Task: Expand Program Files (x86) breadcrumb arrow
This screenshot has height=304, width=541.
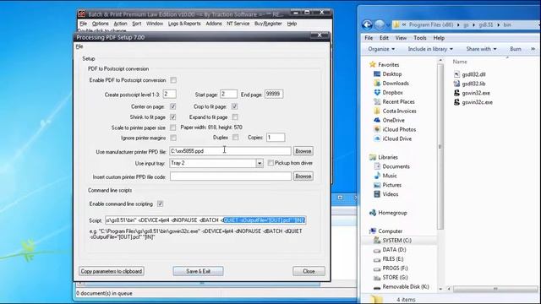Action: (458, 24)
